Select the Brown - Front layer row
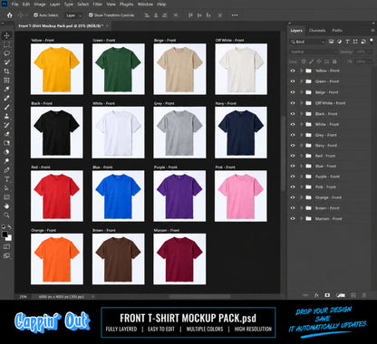377x344 pixels. tap(330, 208)
